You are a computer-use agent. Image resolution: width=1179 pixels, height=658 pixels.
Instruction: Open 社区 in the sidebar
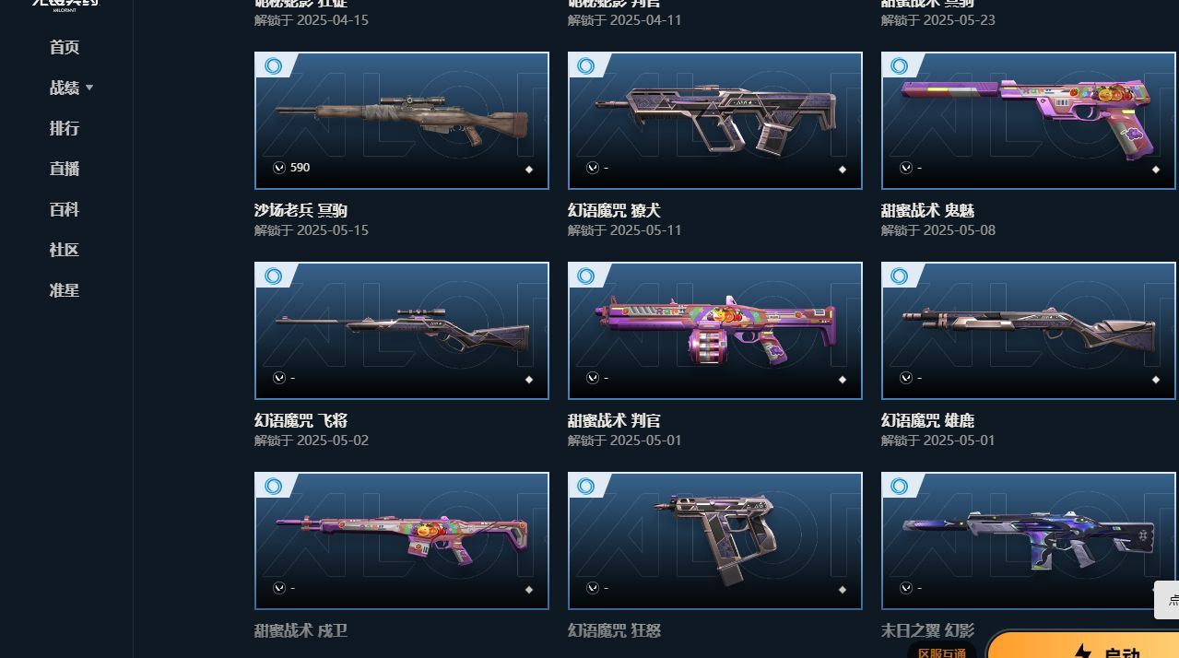[x=65, y=250]
